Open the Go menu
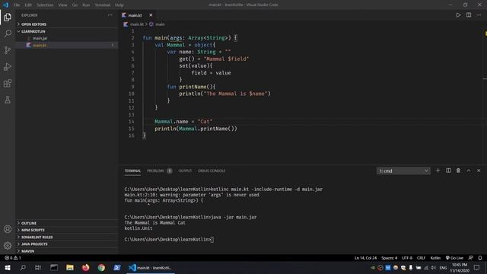Viewport: 487px width, 274px height. click(x=75, y=5)
